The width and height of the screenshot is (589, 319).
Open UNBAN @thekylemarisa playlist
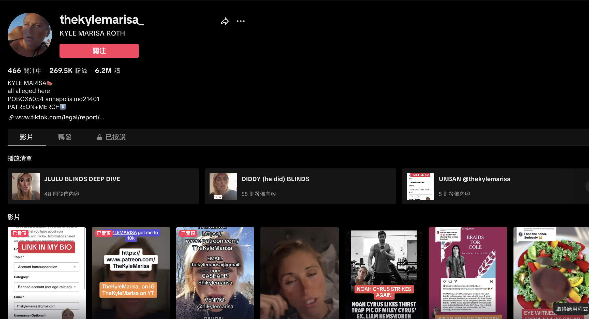[x=495, y=186]
